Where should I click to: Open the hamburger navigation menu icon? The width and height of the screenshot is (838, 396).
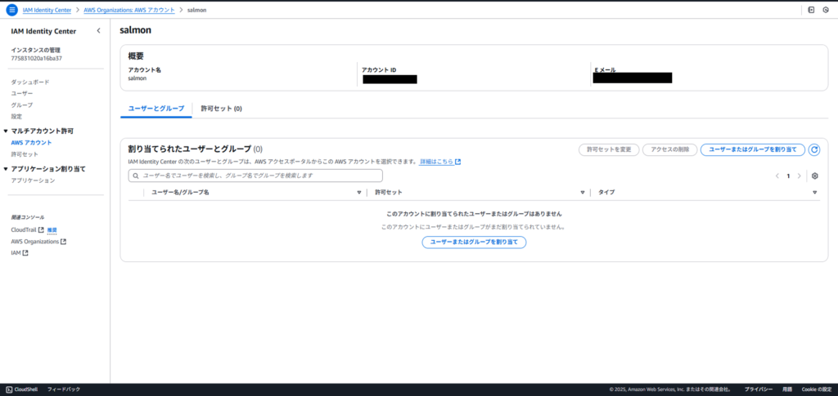click(x=11, y=10)
